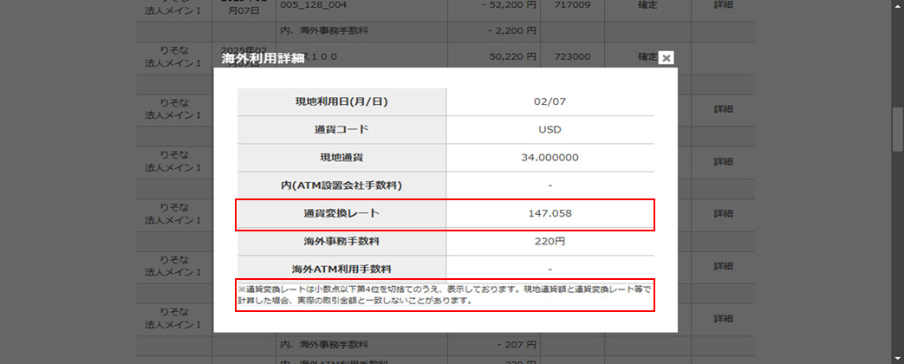Click the 通貨変換レート row label

341,213
